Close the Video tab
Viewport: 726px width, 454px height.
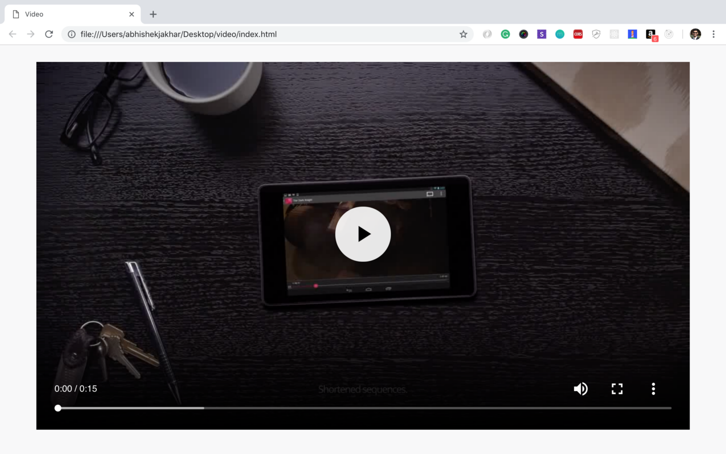(x=132, y=14)
